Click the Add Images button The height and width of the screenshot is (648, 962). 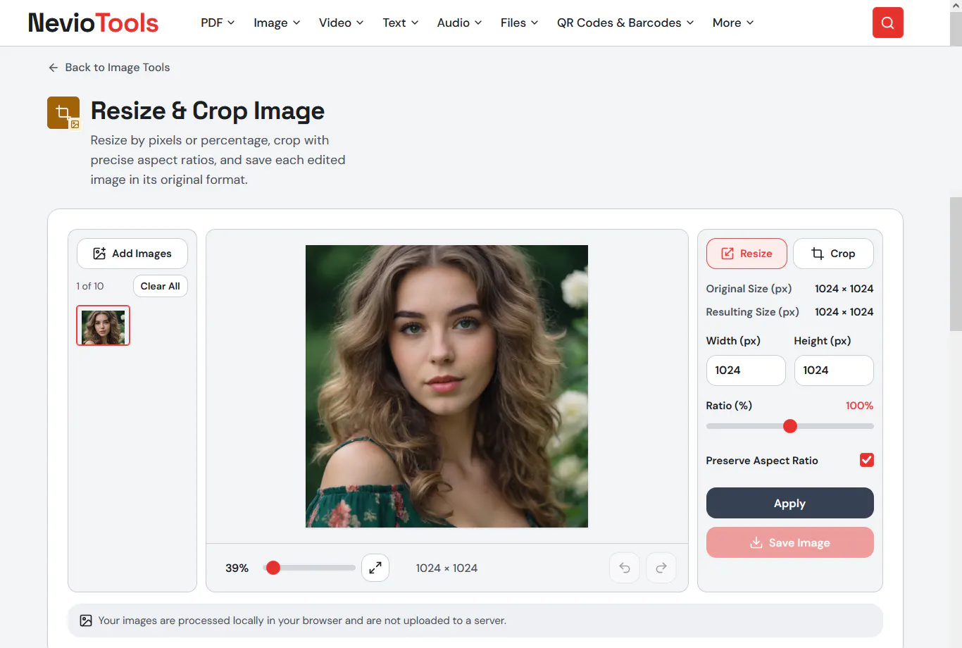[x=132, y=254]
